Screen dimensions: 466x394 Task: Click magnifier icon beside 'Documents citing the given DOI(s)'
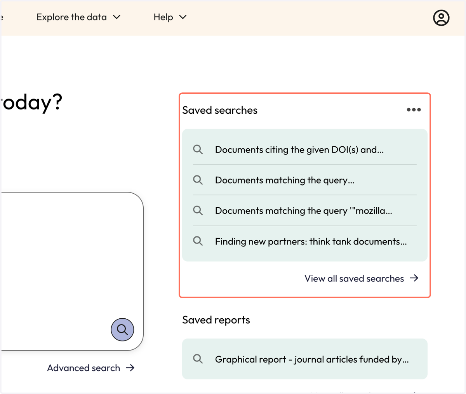198,149
